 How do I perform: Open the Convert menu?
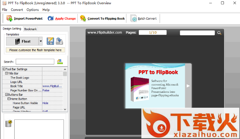(17, 10)
